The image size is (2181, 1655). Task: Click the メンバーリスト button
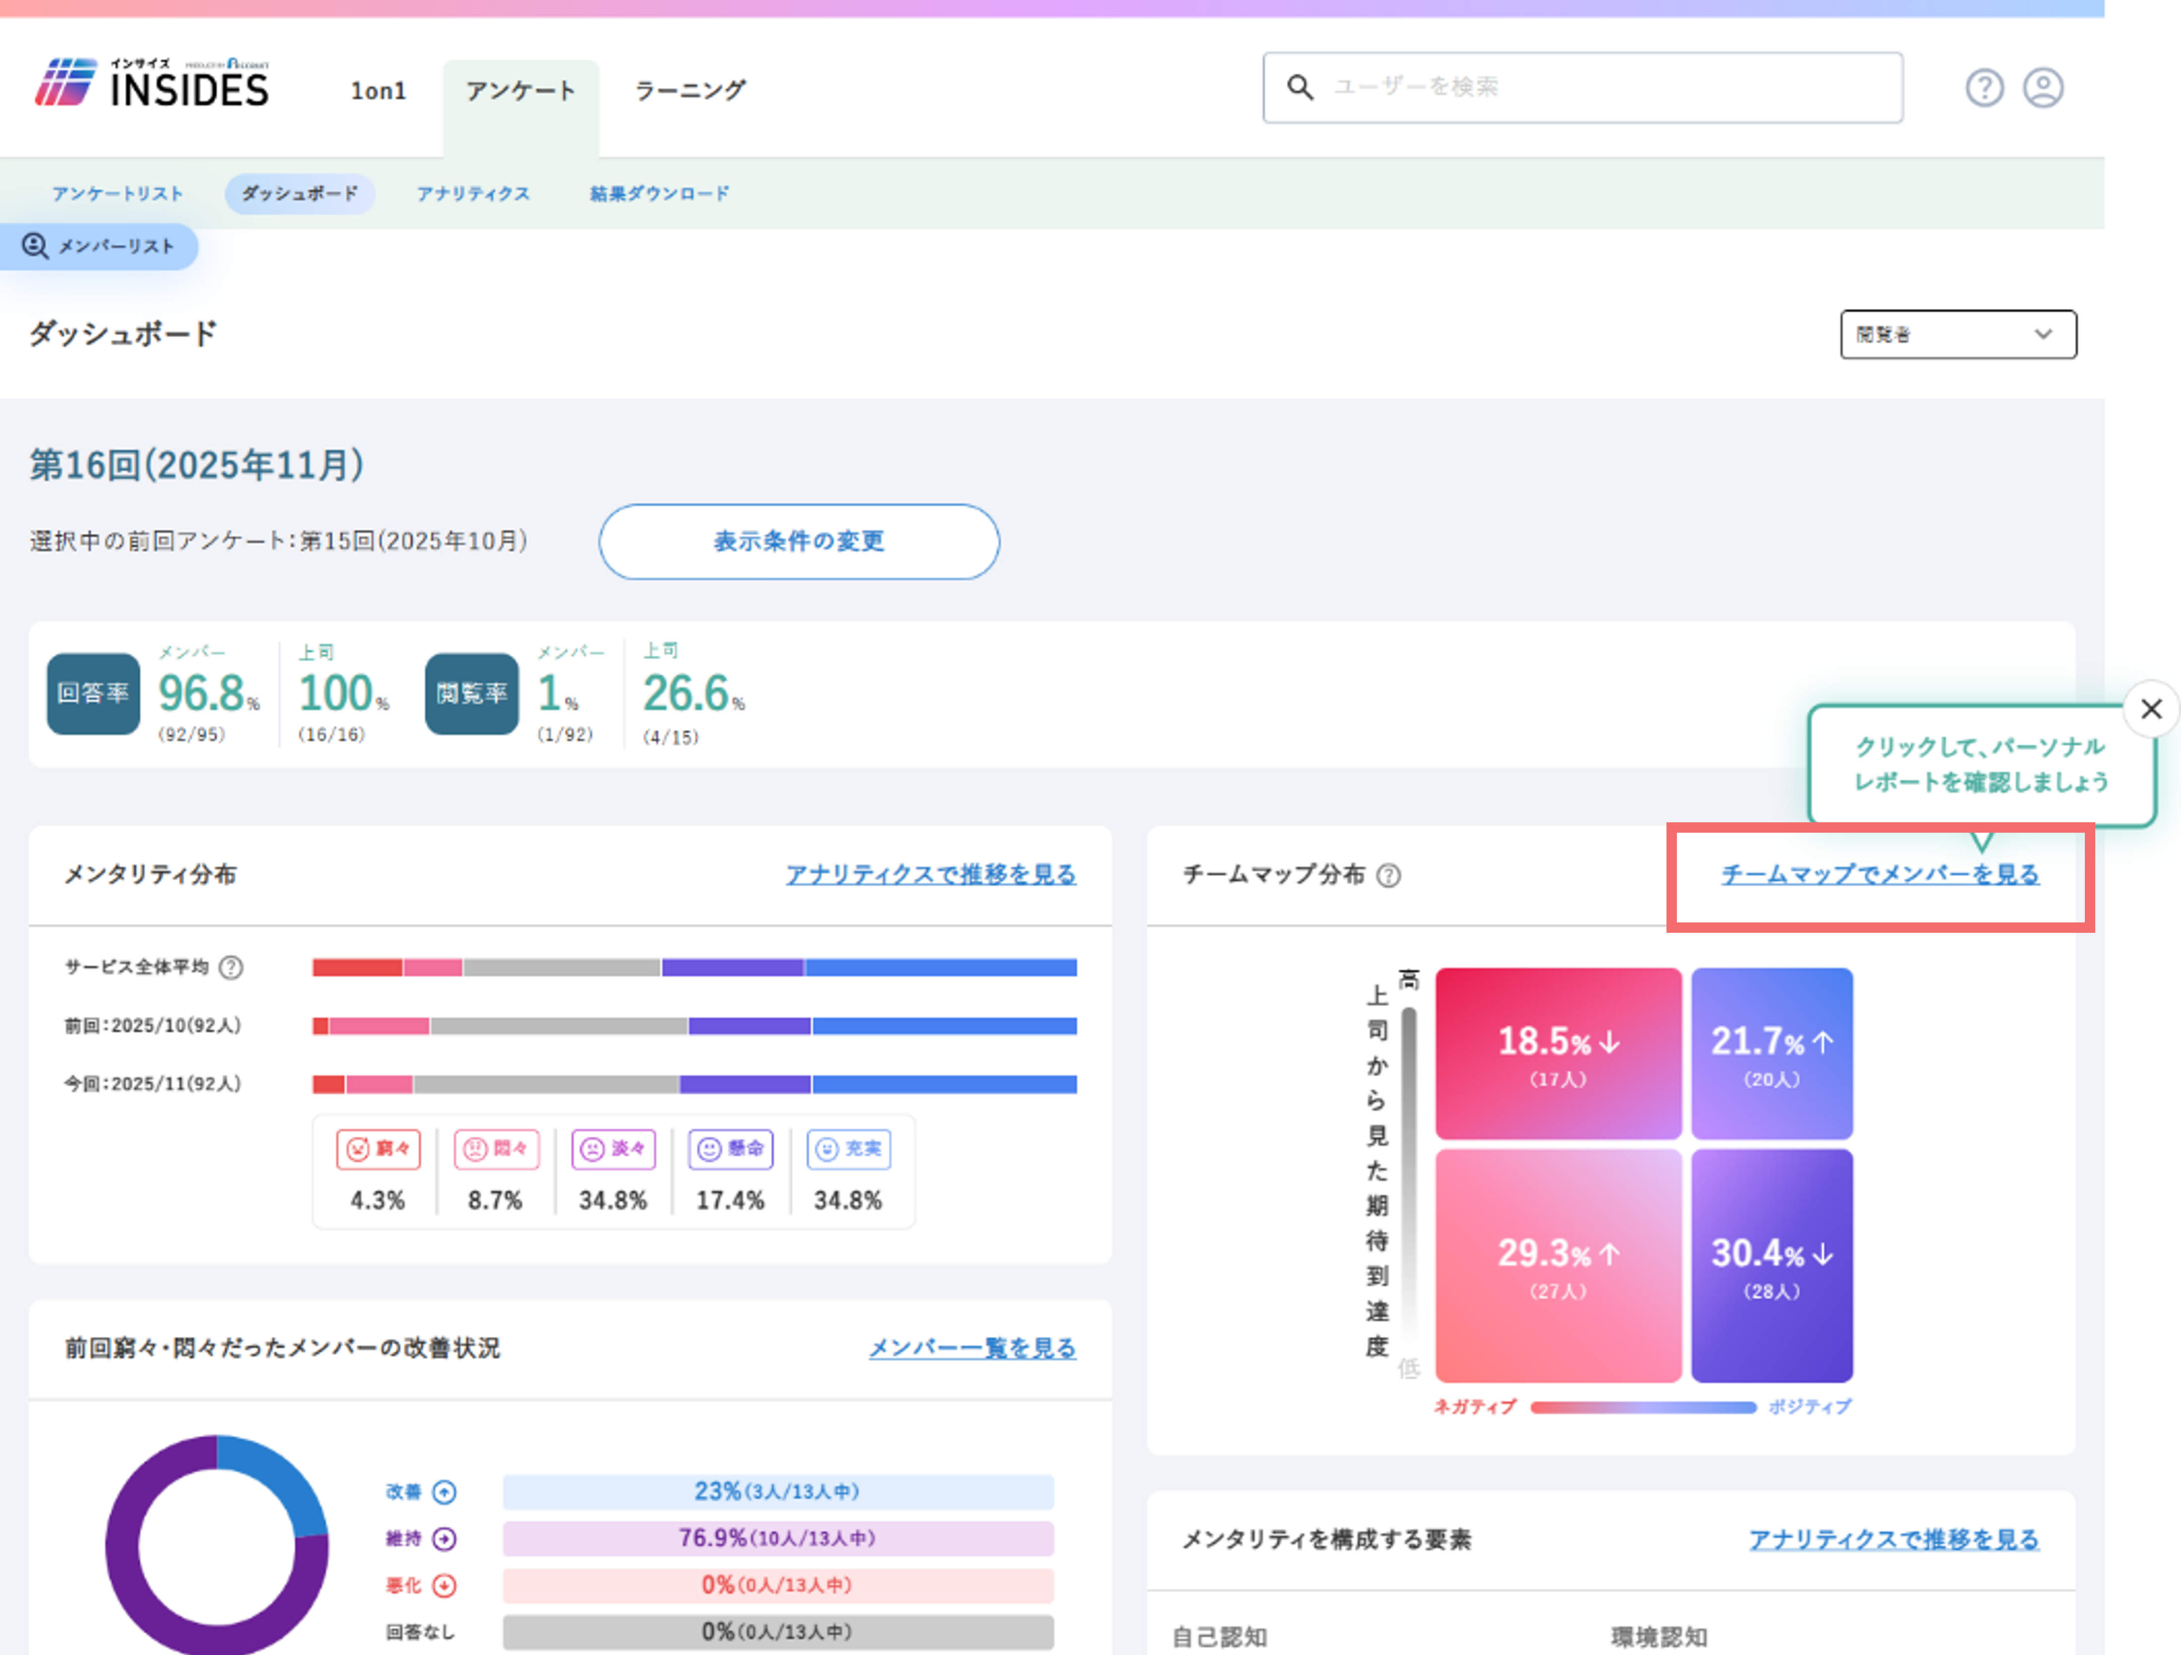click(99, 245)
